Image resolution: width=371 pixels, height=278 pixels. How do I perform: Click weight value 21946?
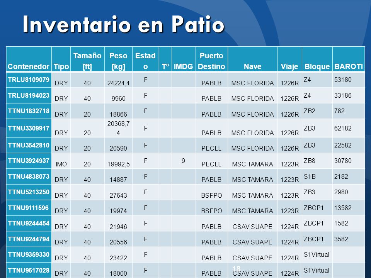click(x=118, y=227)
